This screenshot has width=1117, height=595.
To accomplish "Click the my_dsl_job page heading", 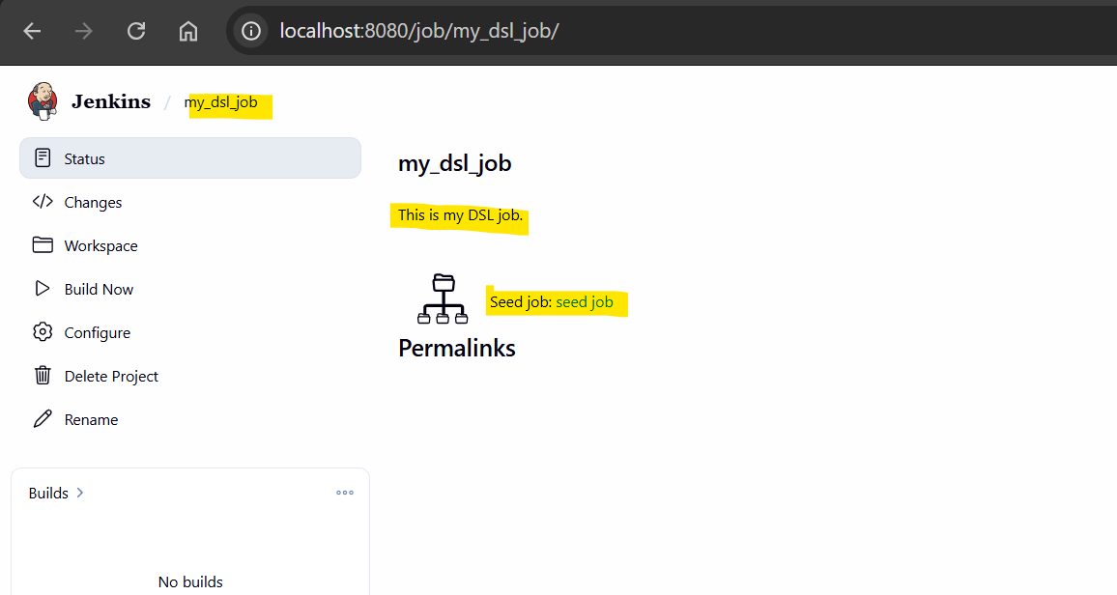I will [454, 163].
